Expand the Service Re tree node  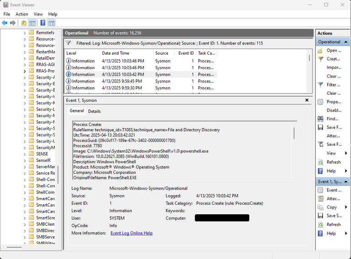pos(25,173)
